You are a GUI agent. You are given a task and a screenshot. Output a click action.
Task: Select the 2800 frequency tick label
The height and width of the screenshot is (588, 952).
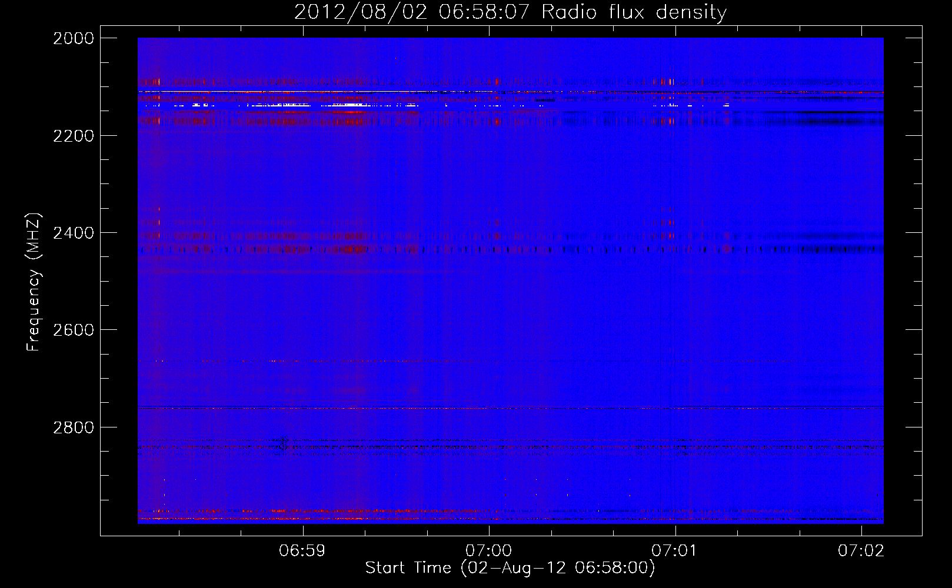pyautogui.click(x=74, y=427)
